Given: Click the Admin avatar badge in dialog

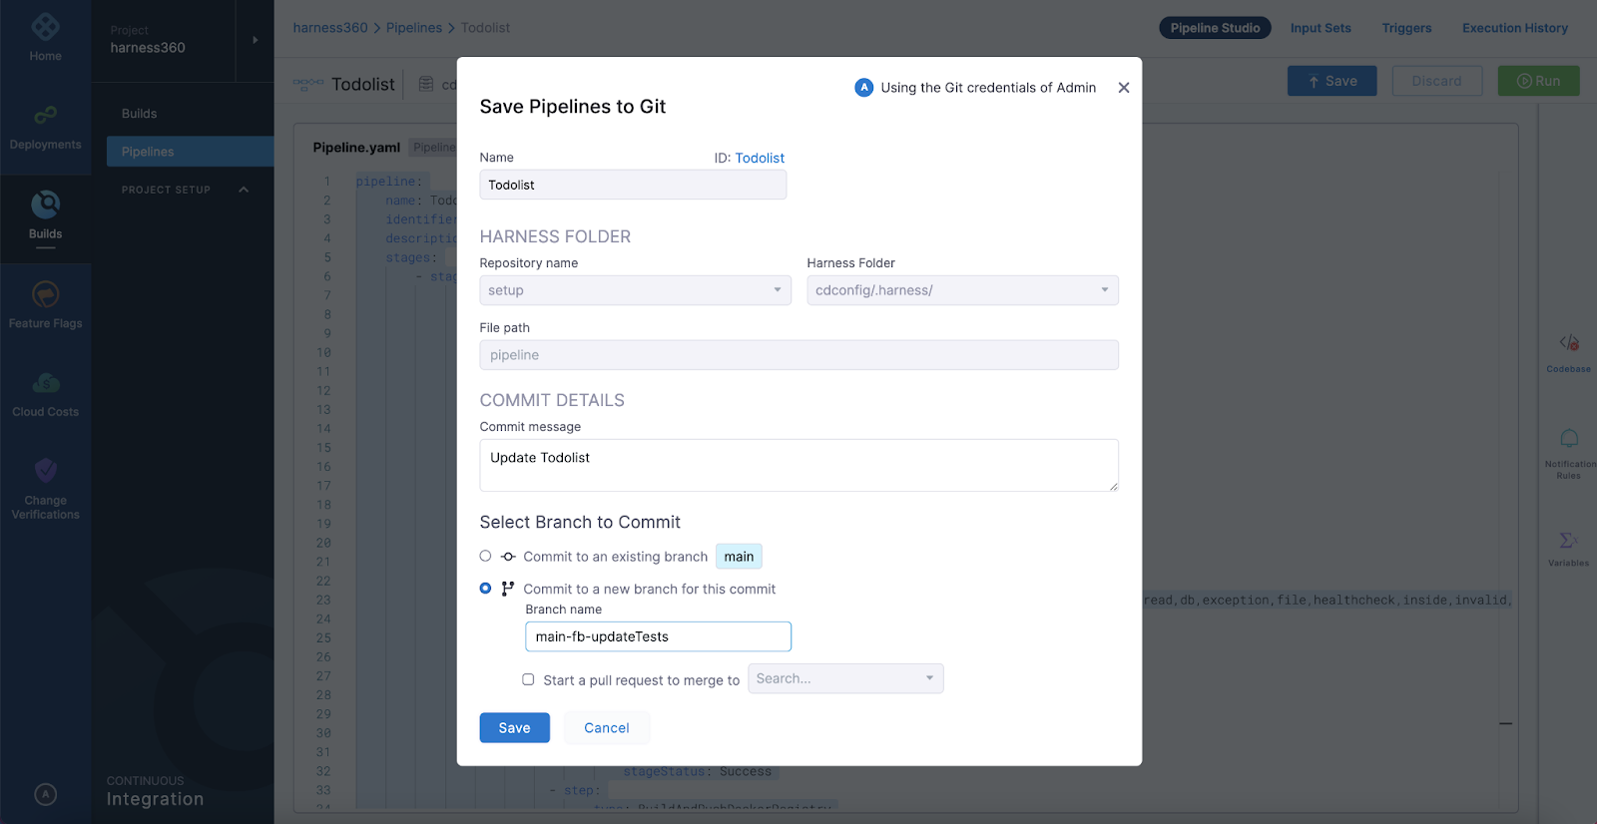Looking at the screenshot, I should (x=864, y=88).
